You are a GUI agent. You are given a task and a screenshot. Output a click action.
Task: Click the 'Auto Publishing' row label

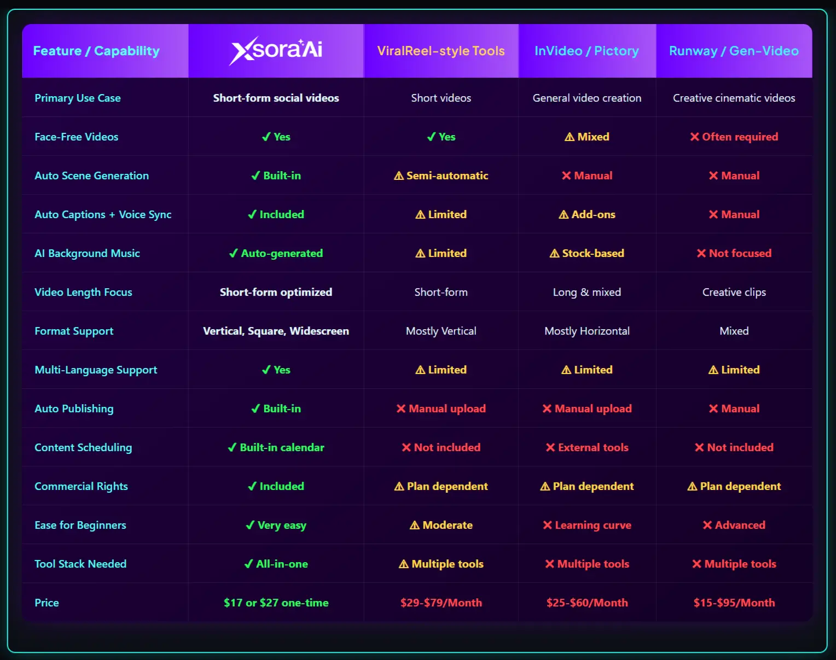74,408
